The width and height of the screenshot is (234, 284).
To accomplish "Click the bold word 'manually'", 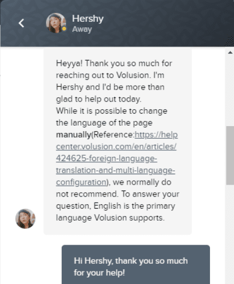I will coord(73,135).
